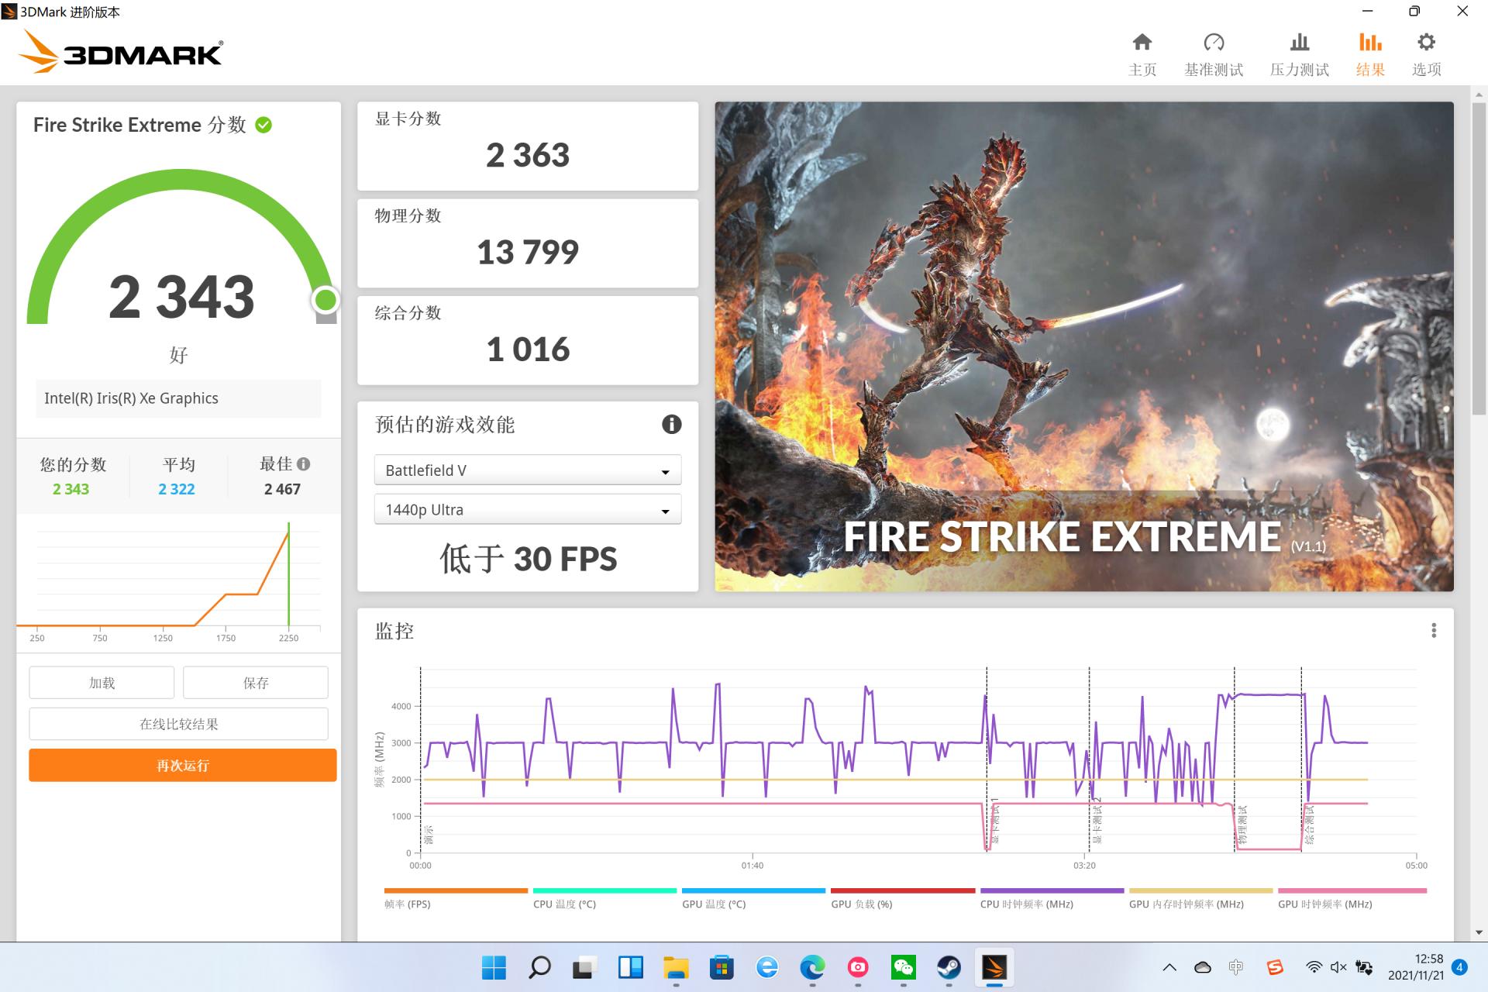
Task: Click the info icon beside 预估的游戏效能
Action: [671, 425]
